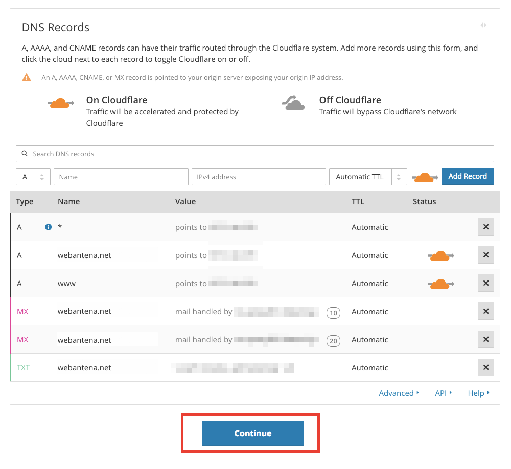The image size is (511, 469).
Task: Delete the webantena.net A record
Action: [x=485, y=255]
